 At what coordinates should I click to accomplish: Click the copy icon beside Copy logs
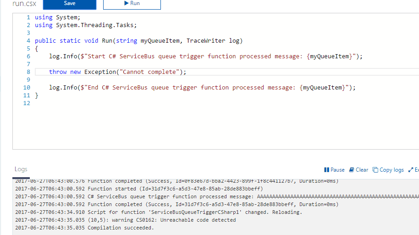pyautogui.click(x=375, y=170)
